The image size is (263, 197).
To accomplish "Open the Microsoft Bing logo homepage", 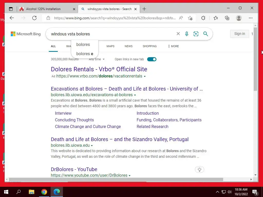I will tap(26, 34).
